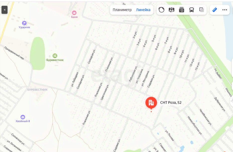Open the traffic layer circle icon
This screenshot has width=233, height=152.
click(x=161, y=10)
